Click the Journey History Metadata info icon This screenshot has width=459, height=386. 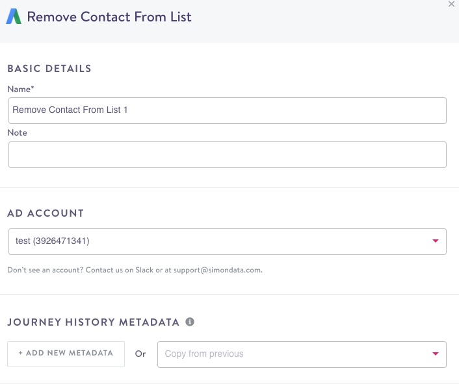190,322
